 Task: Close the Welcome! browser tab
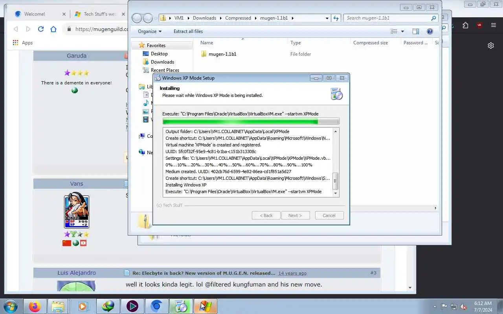[64, 14]
